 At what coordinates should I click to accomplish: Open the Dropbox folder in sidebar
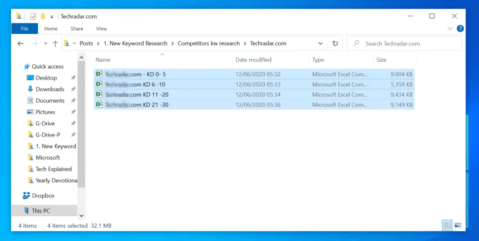click(x=43, y=196)
